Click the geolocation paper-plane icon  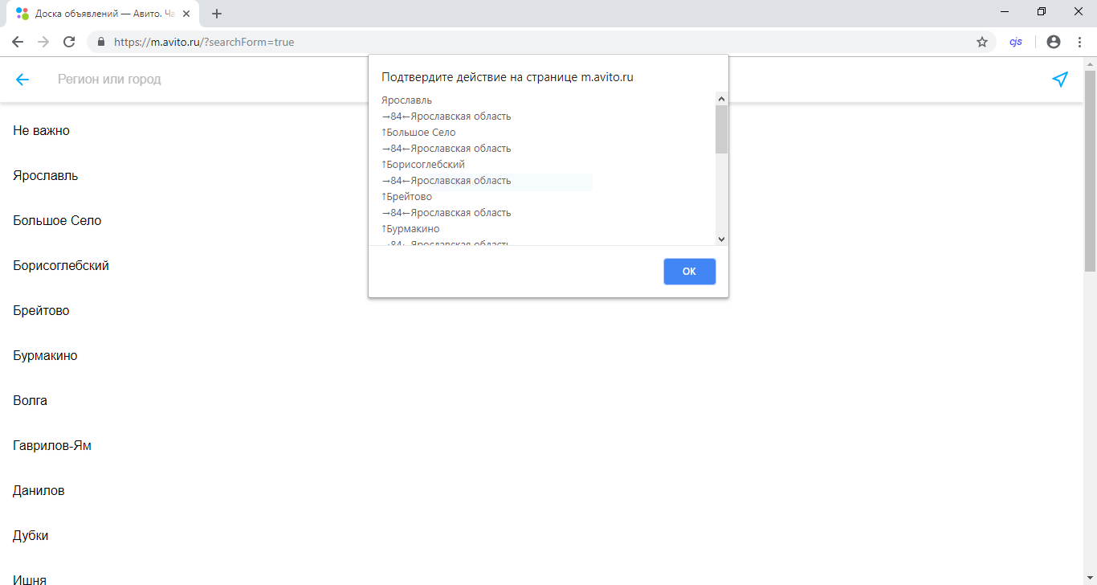(1060, 80)
